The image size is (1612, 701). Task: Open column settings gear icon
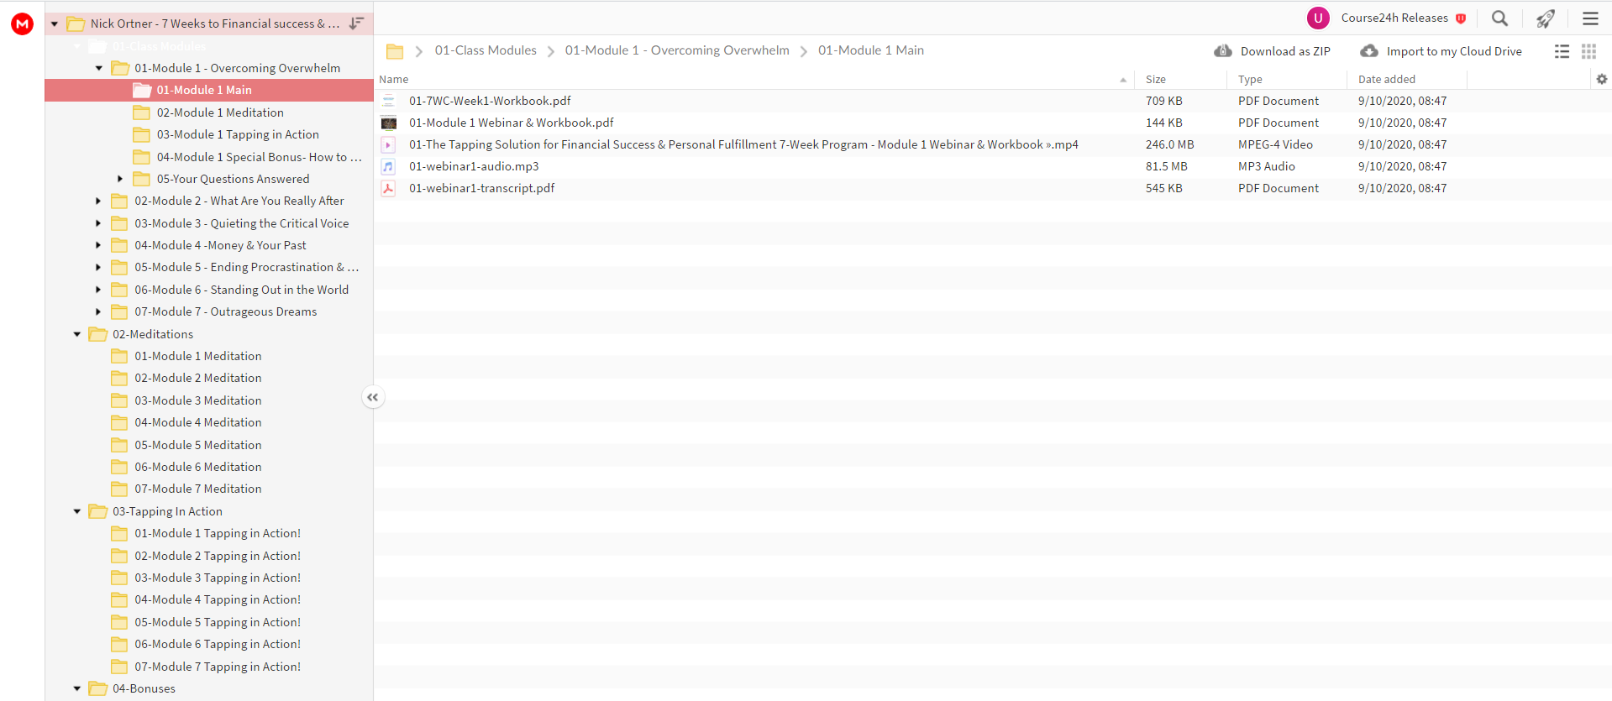(1601, 79)
